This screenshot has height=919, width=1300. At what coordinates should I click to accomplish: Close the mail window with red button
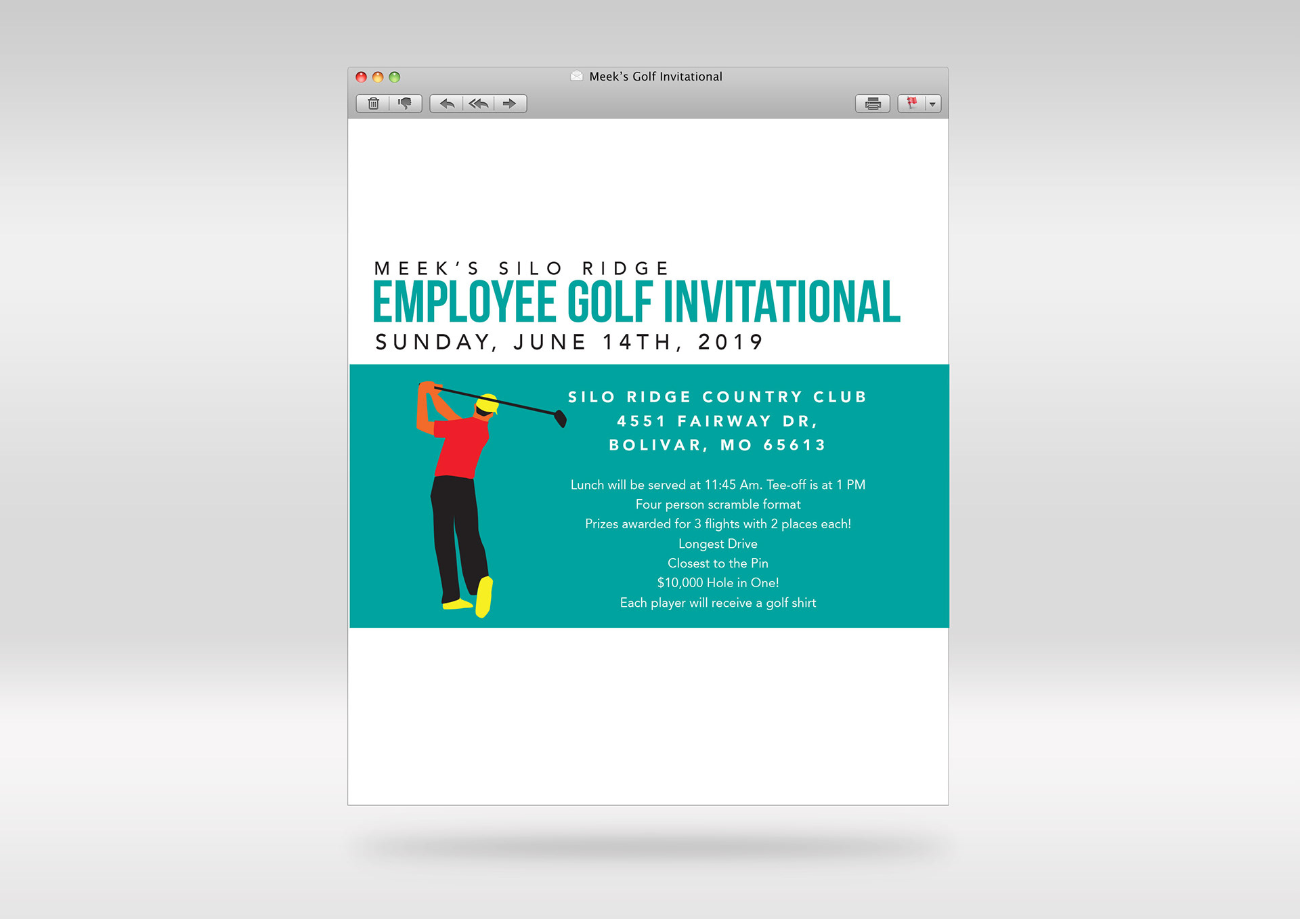(x=361, y=77)
